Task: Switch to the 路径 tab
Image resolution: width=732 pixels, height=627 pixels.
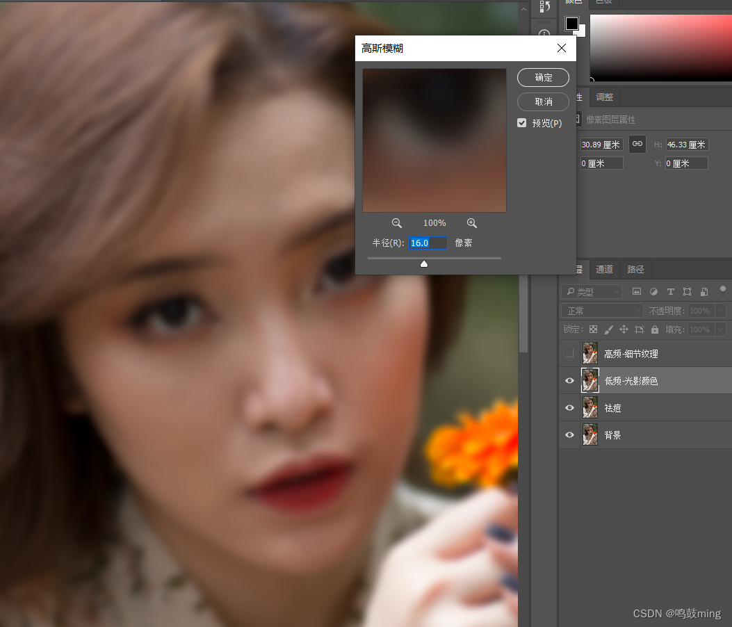Action: click(635, 269)
